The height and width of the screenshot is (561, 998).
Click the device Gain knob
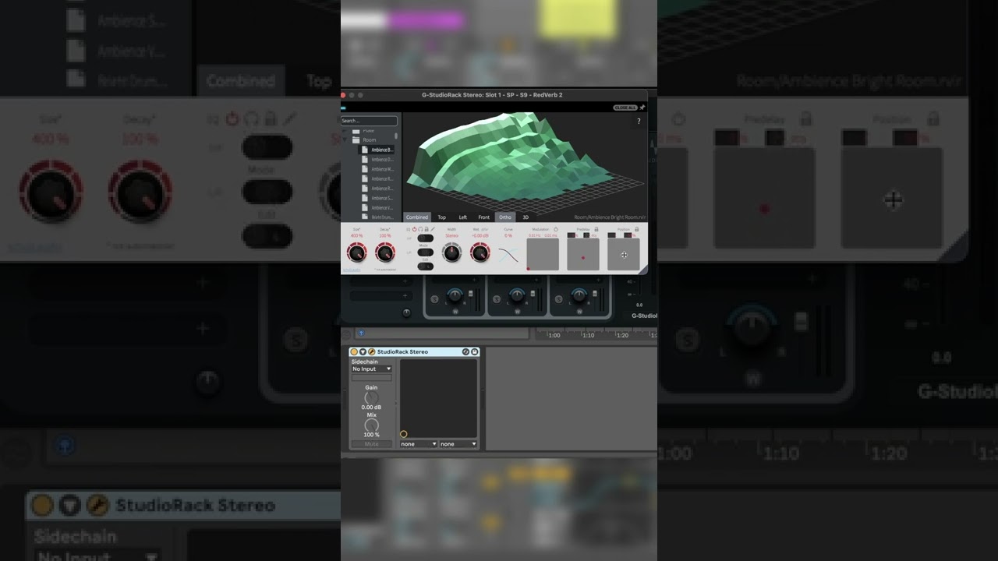pos(371,397)
